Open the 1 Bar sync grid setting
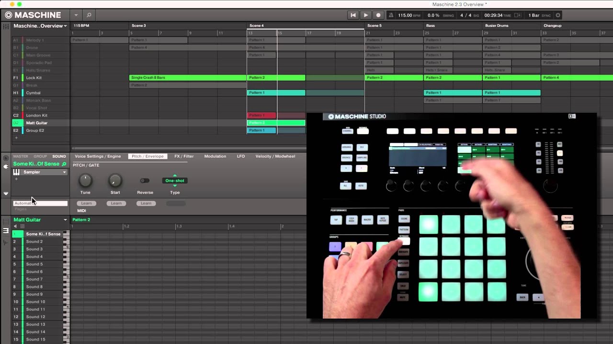Viewport: 613px width, 344px height. (x=534, y=15)
